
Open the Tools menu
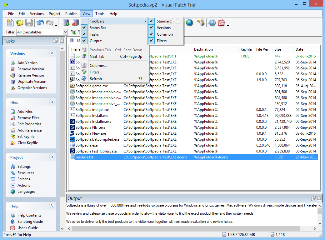pyautogui.click(x=100, y=14)
